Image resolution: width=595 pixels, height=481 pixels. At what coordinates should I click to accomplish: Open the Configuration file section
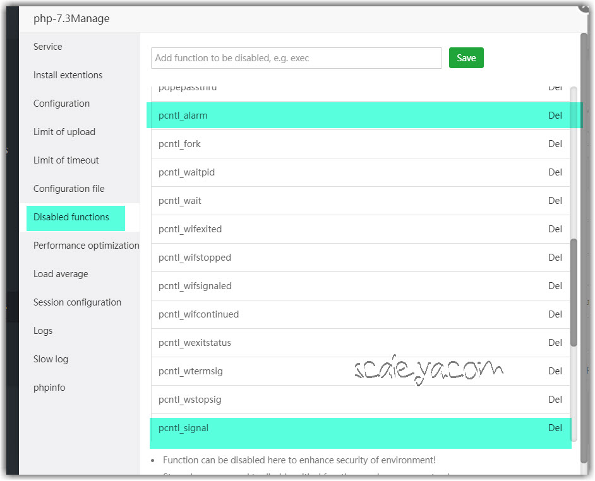tap(69, 189)
